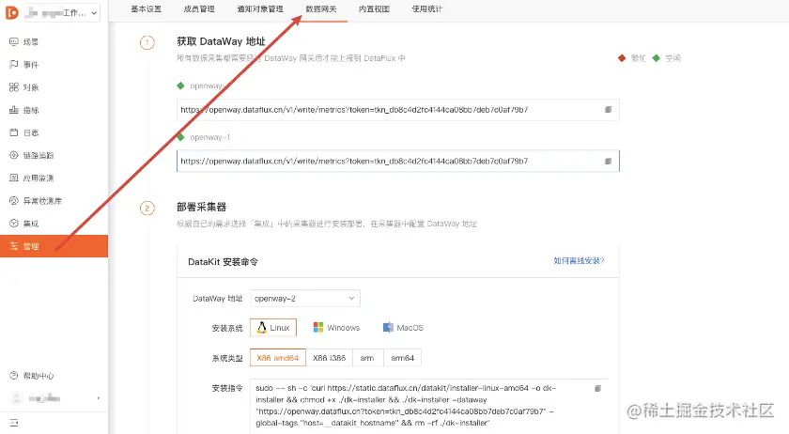Image resolution: width=789 pixels, height=434 pixels.
Task: Open the 事件 section in the sidebar
Action: [x=54, y=65]
